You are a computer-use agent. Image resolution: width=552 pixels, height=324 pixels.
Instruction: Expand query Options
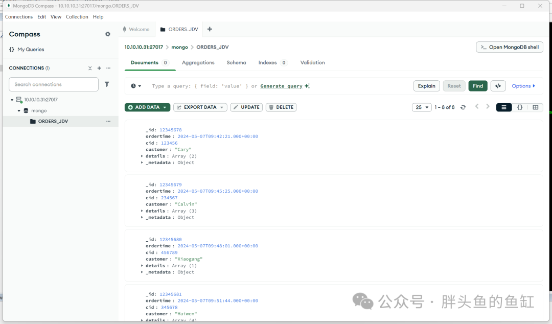pyautogui.click(x=523, y=86)
